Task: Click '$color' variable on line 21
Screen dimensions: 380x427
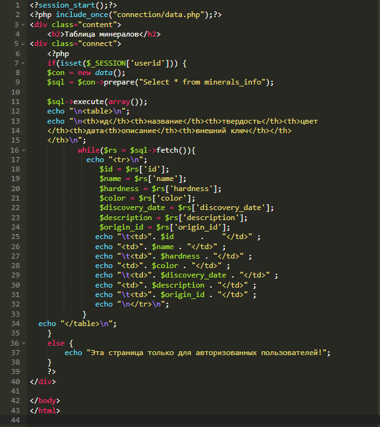Action: pyautogui.click(x=113, y=198)
